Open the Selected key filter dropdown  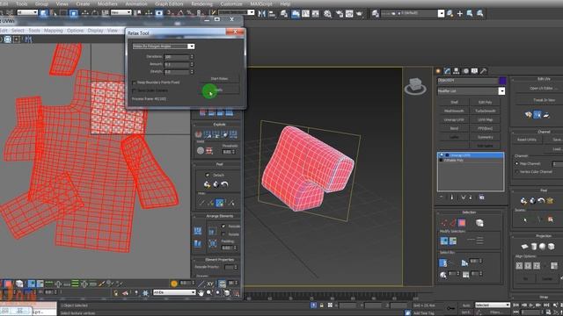tap(493, 305)
